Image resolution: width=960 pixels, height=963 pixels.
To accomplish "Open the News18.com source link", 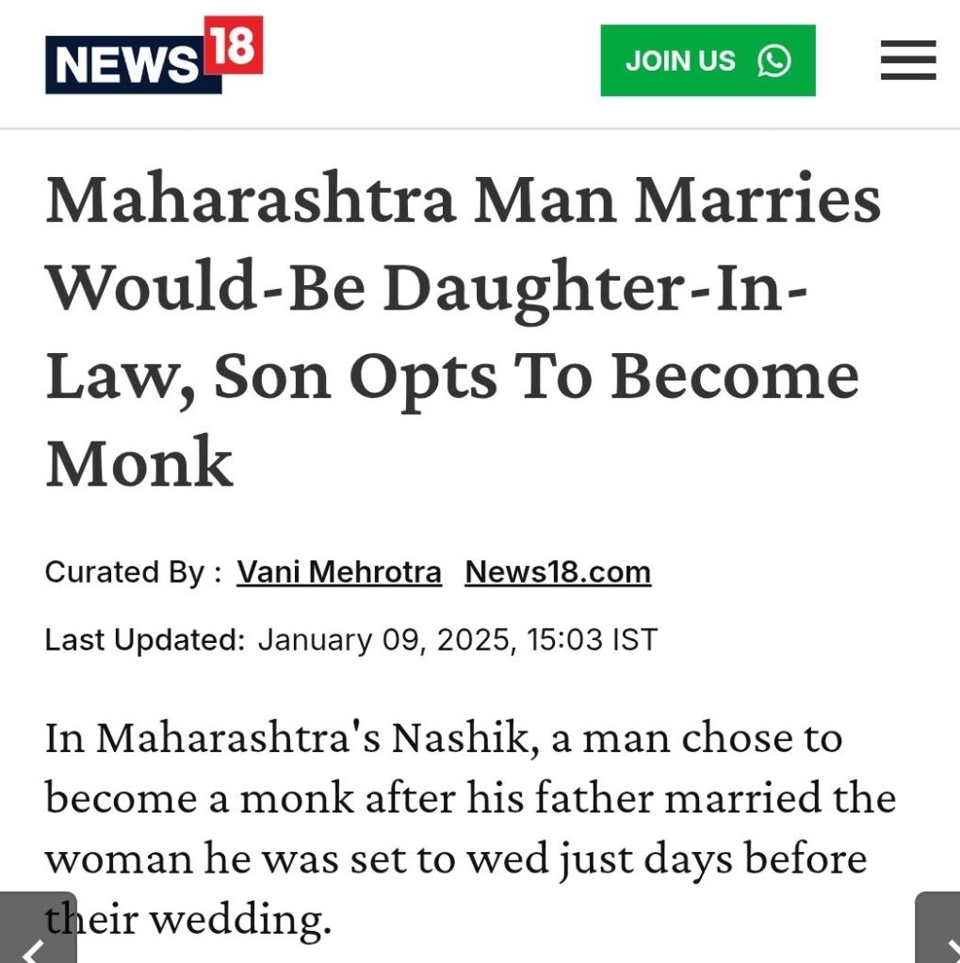I will tap(558, 571).
